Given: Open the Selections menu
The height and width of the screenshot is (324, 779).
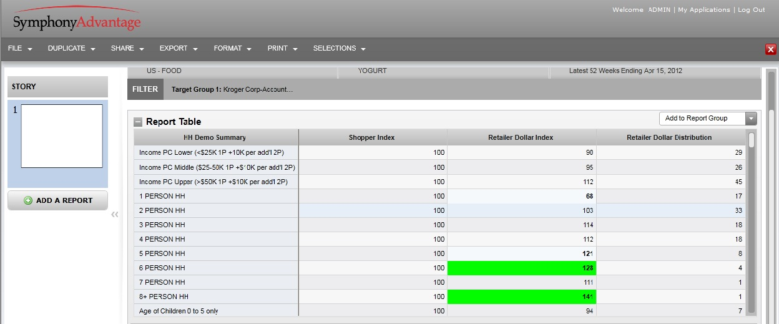Looking at the screenshot, I should 339,49.
